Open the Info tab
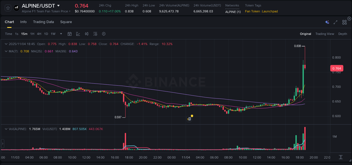Viewport: 352px width, 165px height. 23,22
